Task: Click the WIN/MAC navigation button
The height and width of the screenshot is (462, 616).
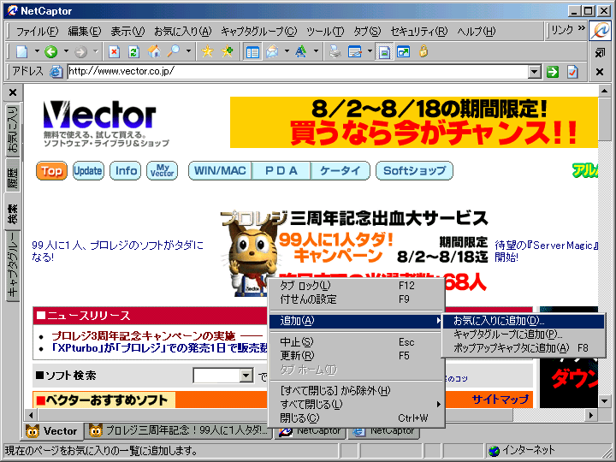Action: coord(220,171)
